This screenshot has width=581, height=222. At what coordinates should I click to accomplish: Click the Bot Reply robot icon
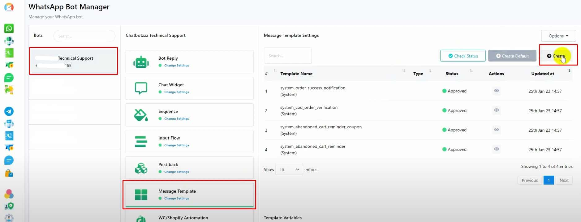coord(141,62)
